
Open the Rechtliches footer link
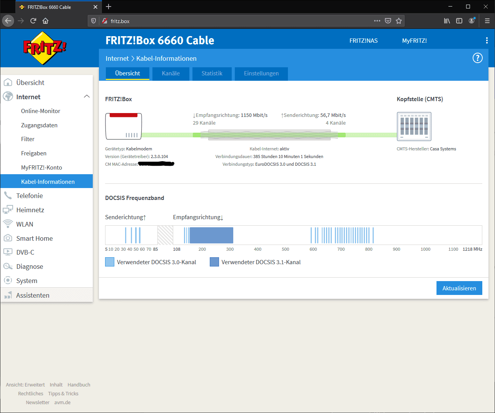click(x=30, y=393)
